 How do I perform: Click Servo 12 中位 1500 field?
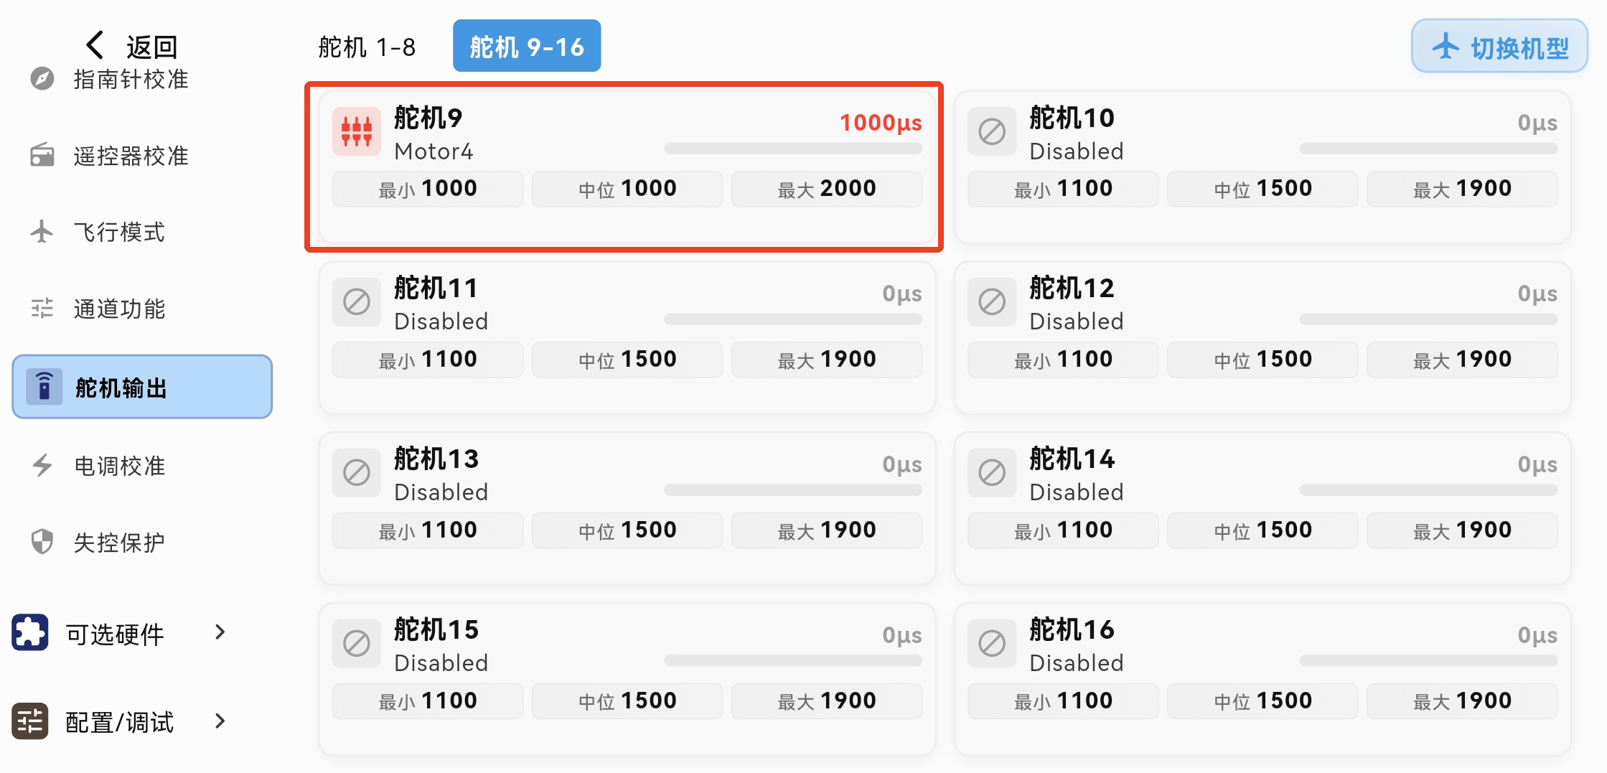coord(1262,360)
